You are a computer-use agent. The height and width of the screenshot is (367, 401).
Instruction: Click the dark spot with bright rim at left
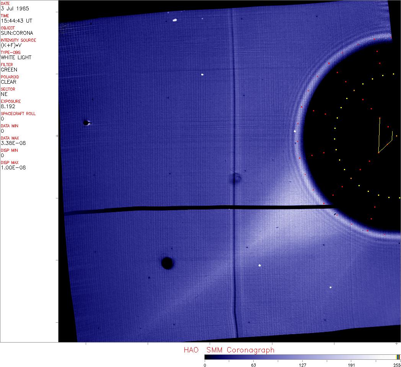click(x=86, y=123)
